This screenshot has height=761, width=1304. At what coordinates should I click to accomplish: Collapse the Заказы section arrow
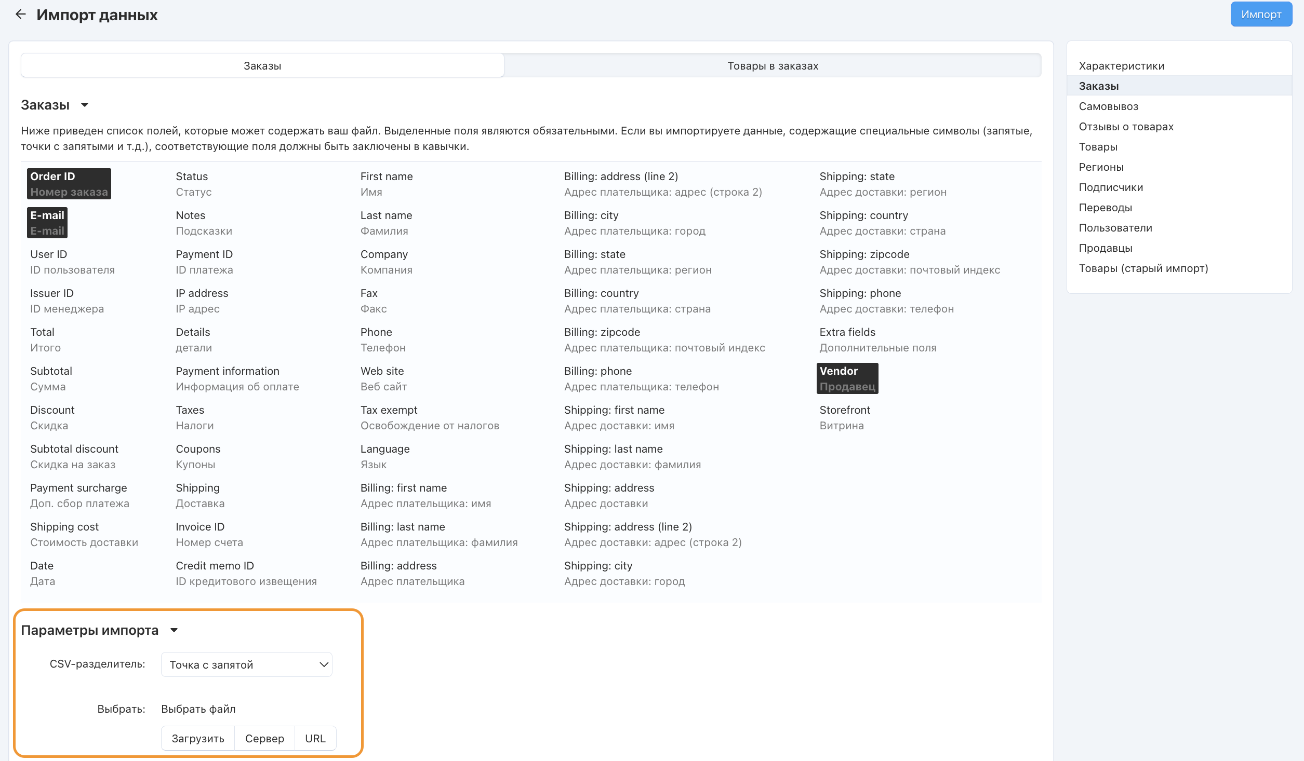point(85,105)
